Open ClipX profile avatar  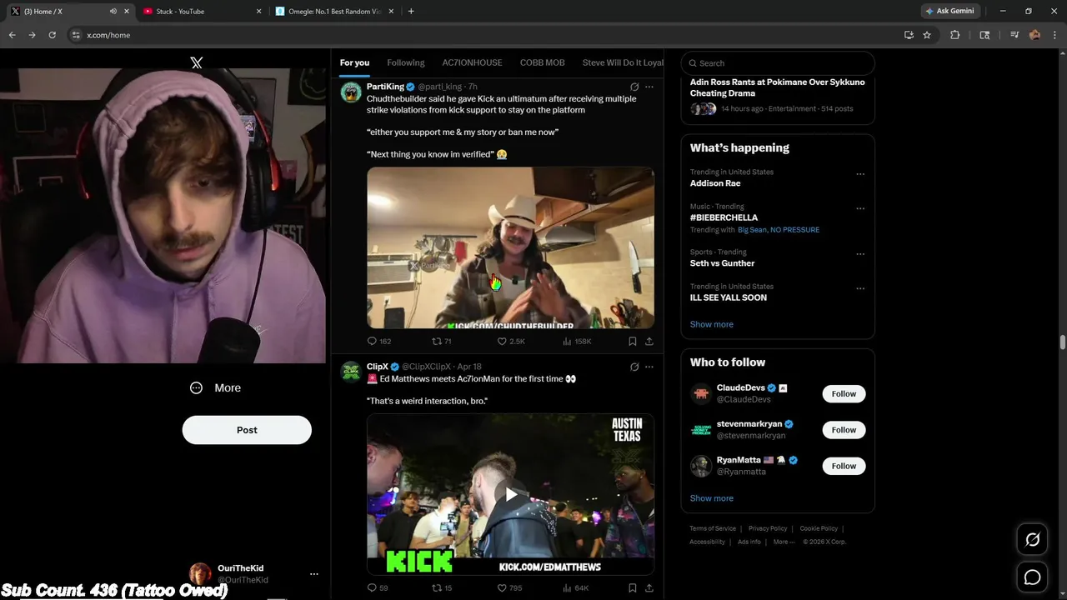tap(351, 372)
